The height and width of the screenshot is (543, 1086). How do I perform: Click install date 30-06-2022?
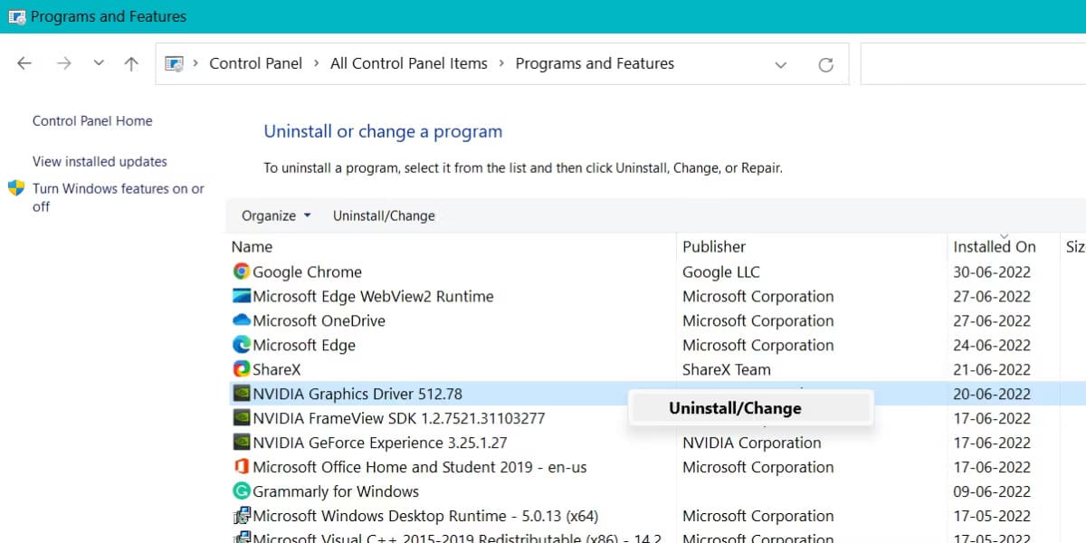click(992, 271)
